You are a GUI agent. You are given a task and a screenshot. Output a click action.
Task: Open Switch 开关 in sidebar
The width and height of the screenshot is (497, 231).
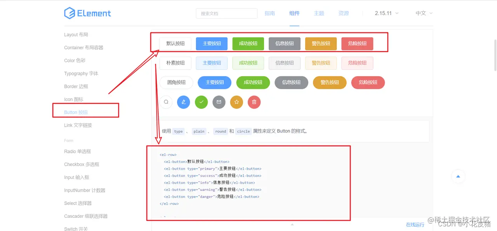tap(76, 229)
